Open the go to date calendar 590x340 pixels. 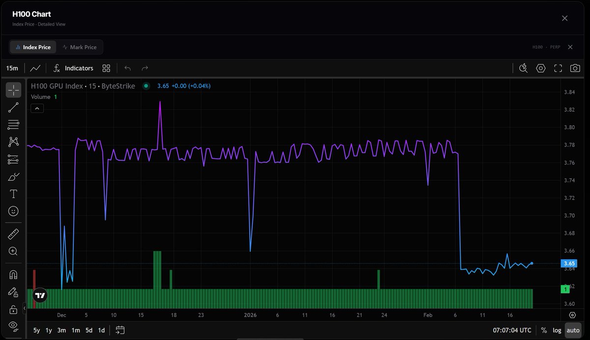coord(120,330)
